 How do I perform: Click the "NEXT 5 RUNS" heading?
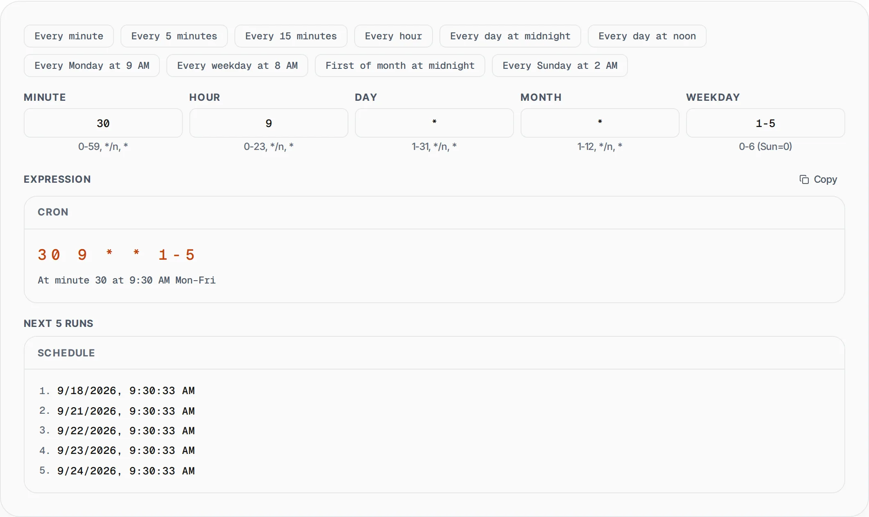(x=59, y=324)
